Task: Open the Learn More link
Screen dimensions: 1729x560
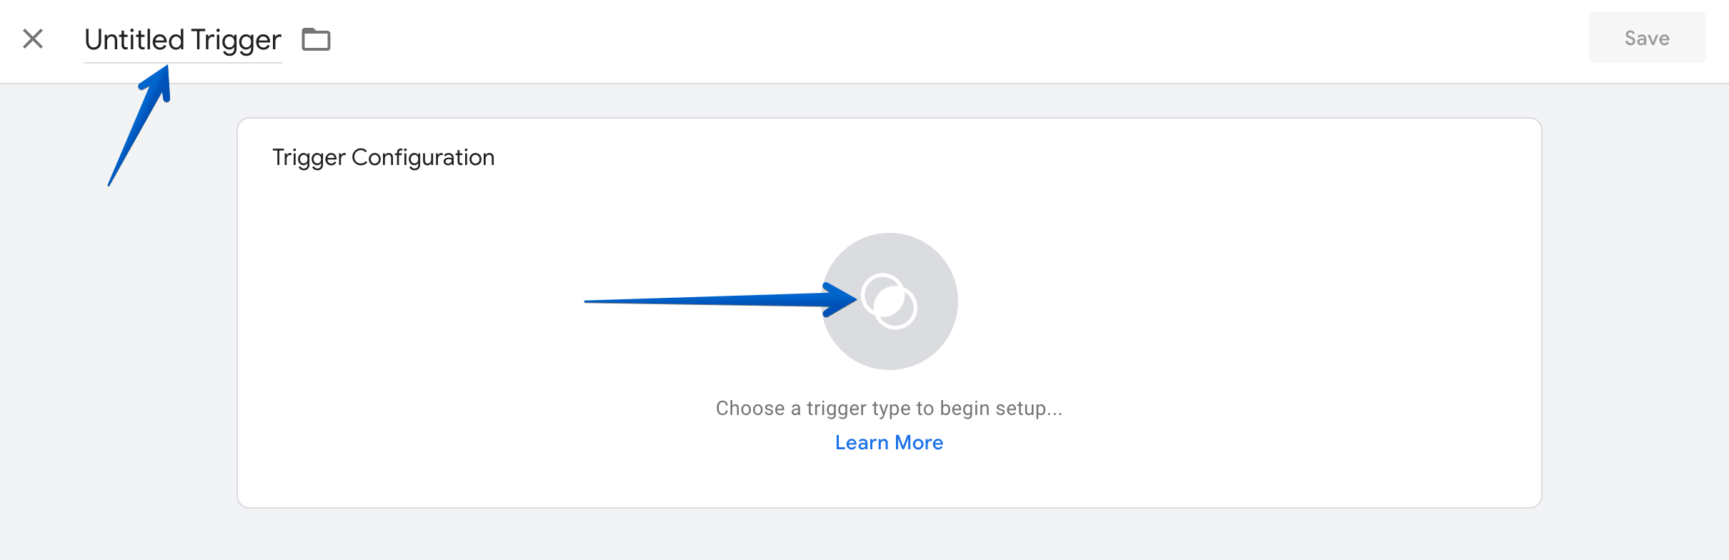Action: (889, 443)
